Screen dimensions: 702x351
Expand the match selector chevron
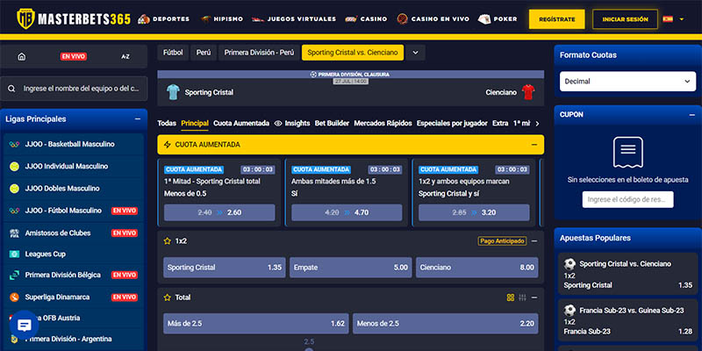(x=415, y=53)
